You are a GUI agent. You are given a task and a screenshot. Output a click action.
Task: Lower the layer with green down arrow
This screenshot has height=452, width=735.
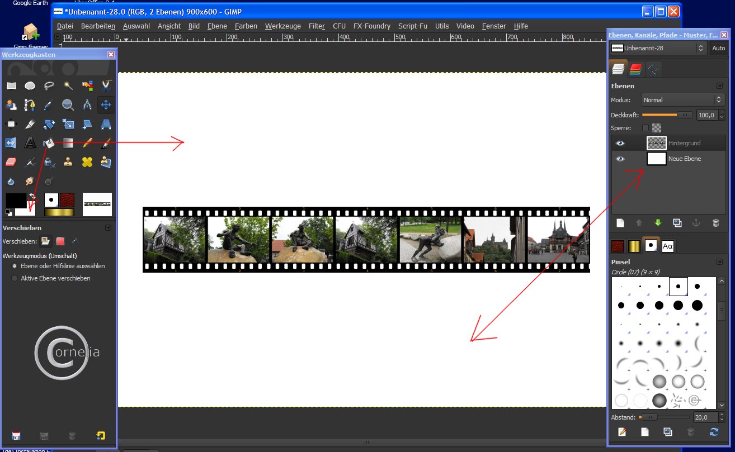coord(658,222)
